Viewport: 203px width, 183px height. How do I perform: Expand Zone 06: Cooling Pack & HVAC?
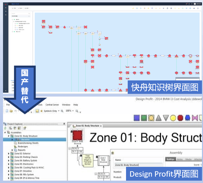9,168
